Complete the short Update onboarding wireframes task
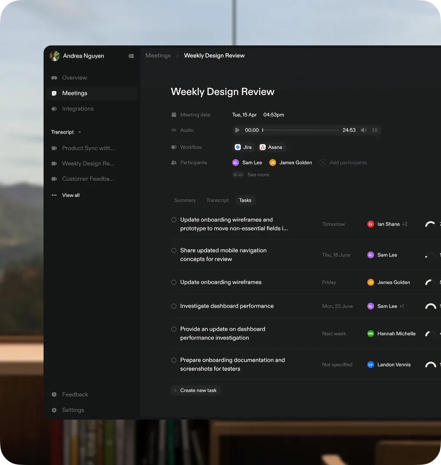The height and width of the screenshot is (465, 441). pos(174,282)
